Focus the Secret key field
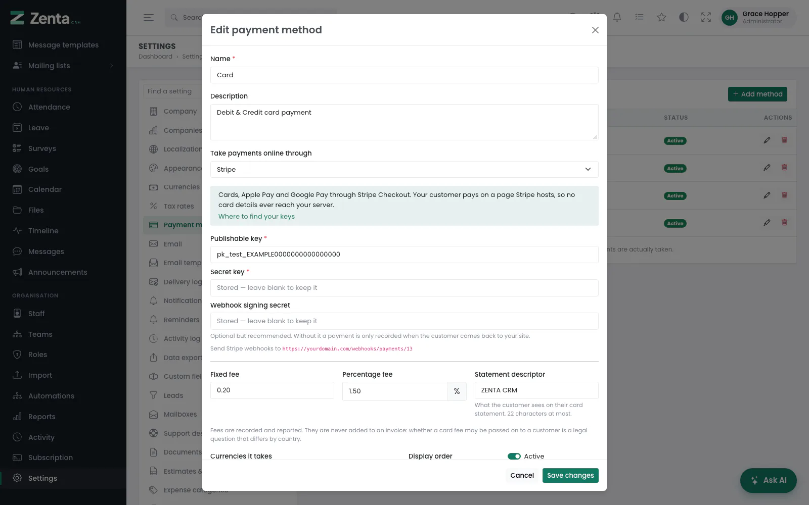 [x=404, y=288]
